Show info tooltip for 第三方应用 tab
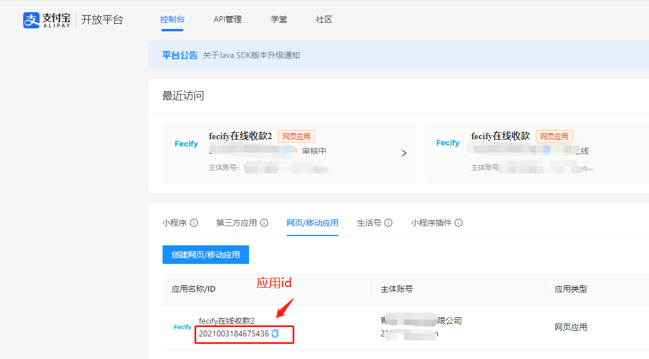The width and height of the screenshot is (649, 359). (264, 223)
